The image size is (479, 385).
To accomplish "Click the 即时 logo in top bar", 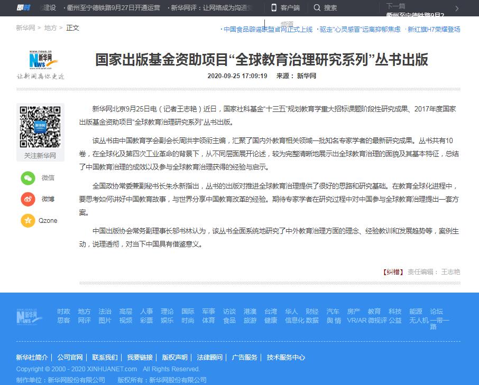I will pyautogui.click(x=23, y=7).
